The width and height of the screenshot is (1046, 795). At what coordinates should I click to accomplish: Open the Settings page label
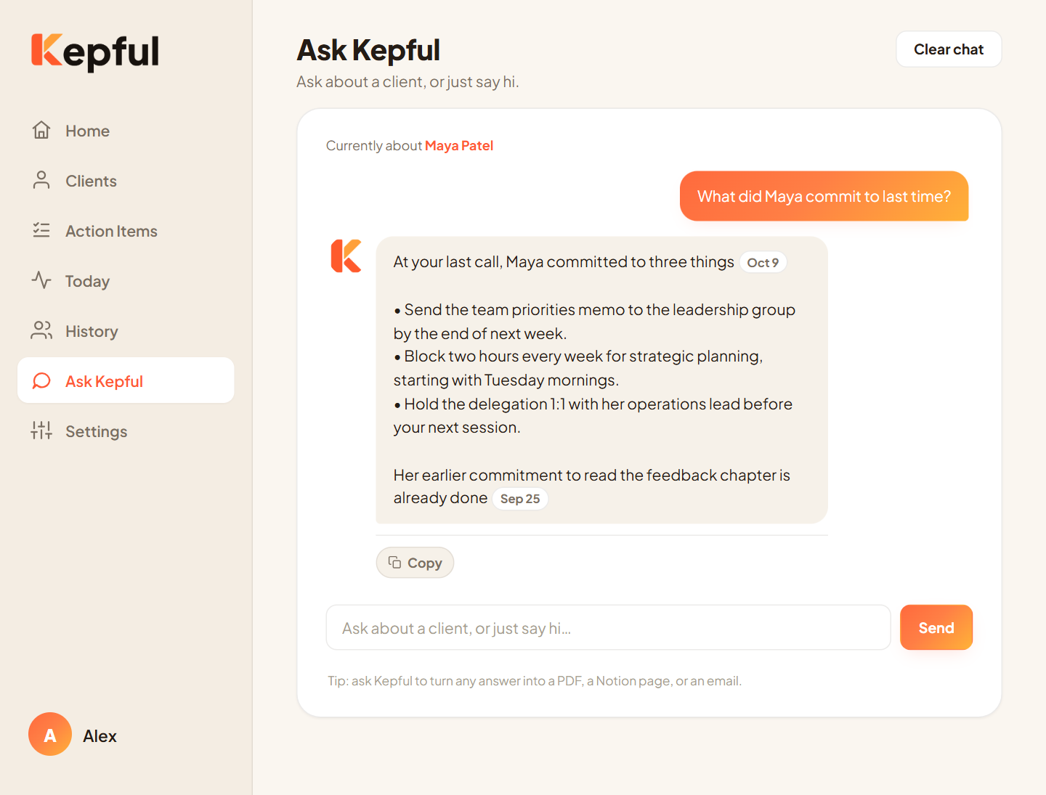pyautogui.click(x=96, y=431)
